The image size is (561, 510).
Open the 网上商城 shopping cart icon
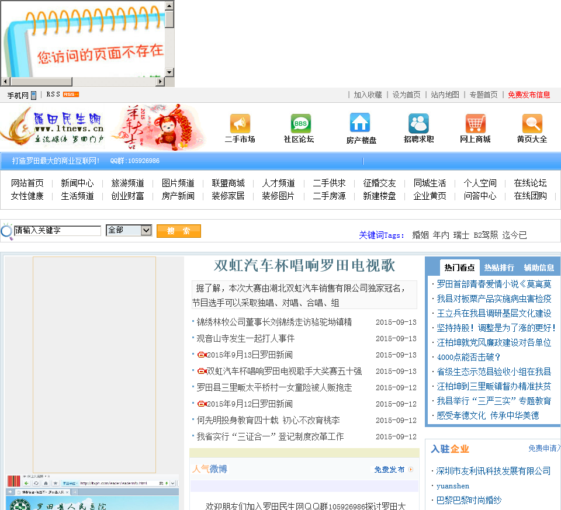(475, 123)
